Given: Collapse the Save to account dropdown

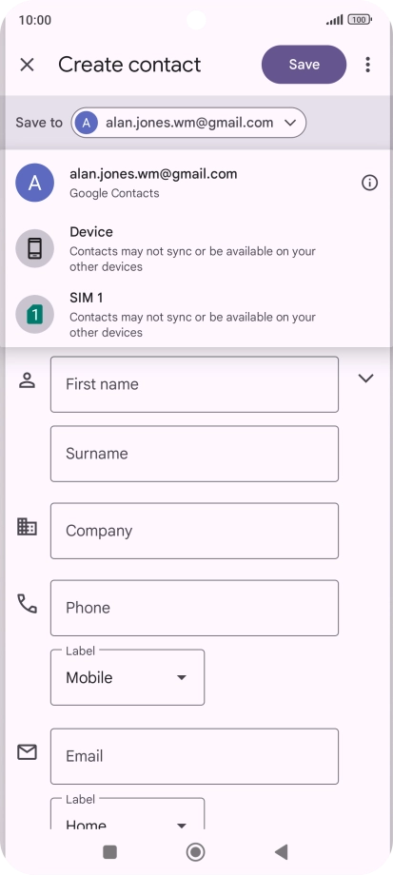Looking at the screenshot, I should [188, 123].
